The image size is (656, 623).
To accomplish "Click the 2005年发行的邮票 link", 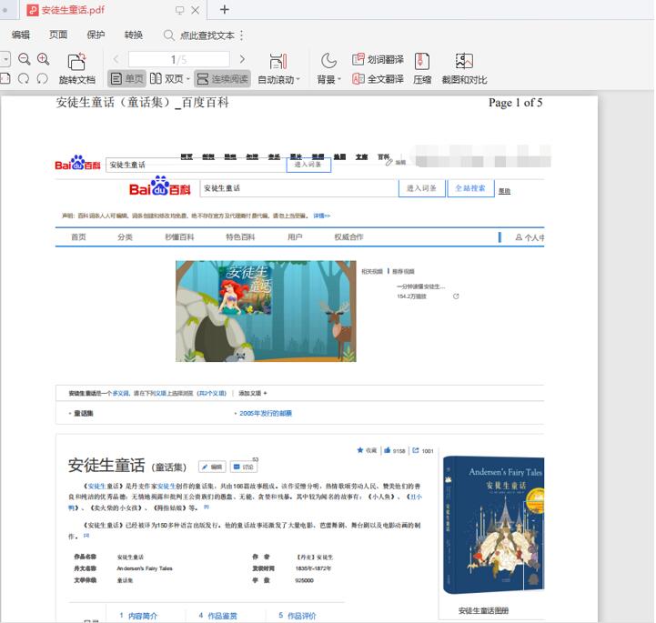I will [x=266, y=413].
